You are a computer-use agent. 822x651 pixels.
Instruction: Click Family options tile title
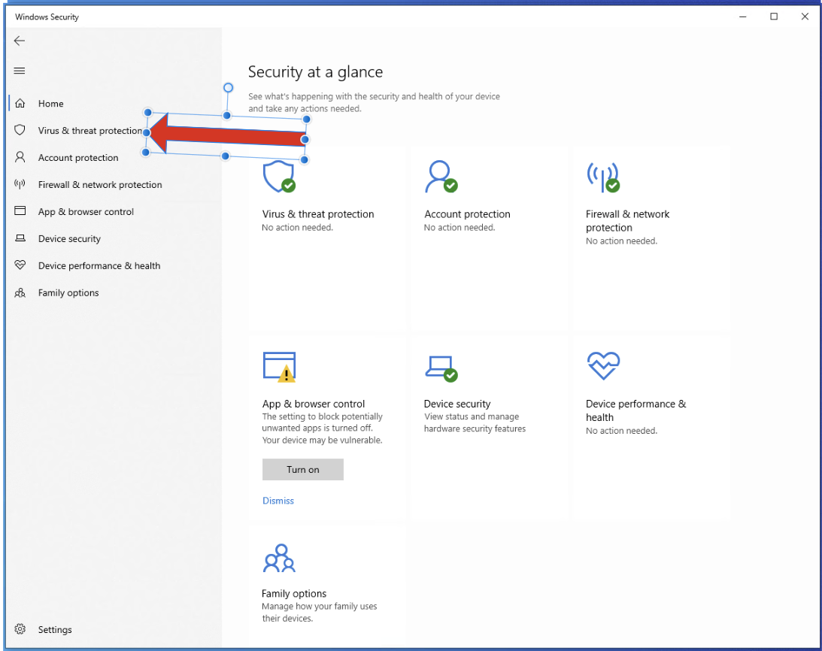tap(293, 593)
